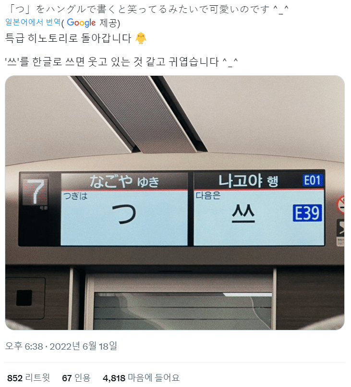Click the E39 station code badge

click(x=307, y=213)
